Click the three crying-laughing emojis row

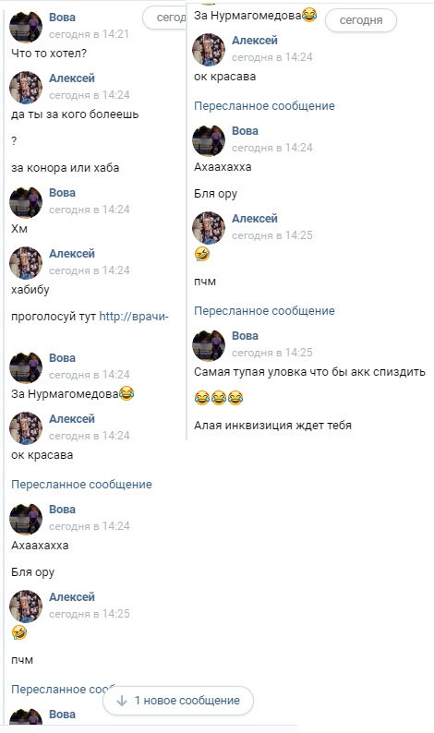pyautogui.click(x=219, y=398)
